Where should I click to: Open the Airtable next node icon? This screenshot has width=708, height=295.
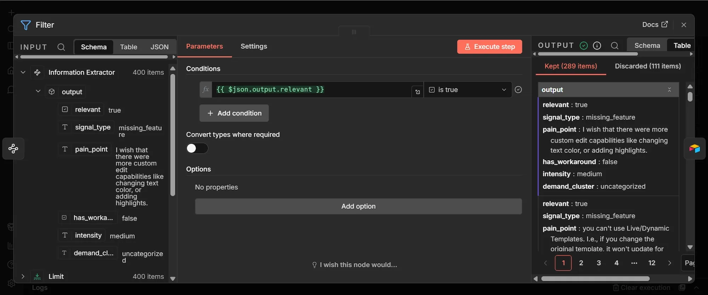pyautogui.click(x=695, y=148)
